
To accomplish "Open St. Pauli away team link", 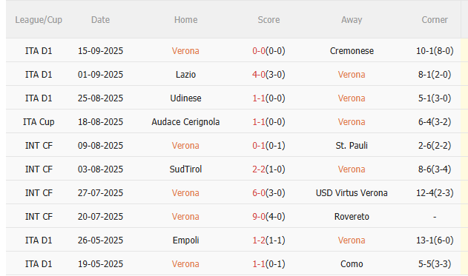I will (x=352, y=146).
